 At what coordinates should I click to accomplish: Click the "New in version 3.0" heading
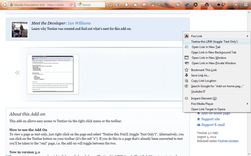[25, 152]
